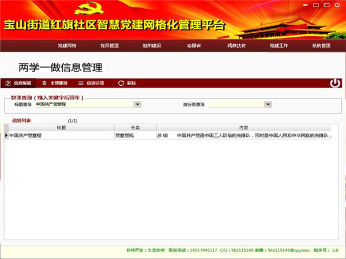Select the 总纲 content cell

(x=243, y=135)
